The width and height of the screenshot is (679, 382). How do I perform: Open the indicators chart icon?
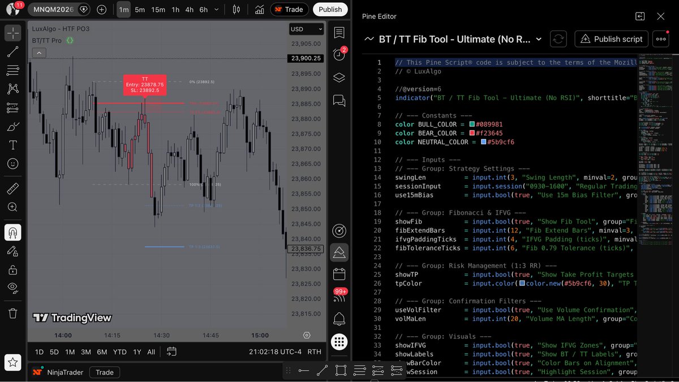point(259,10)
